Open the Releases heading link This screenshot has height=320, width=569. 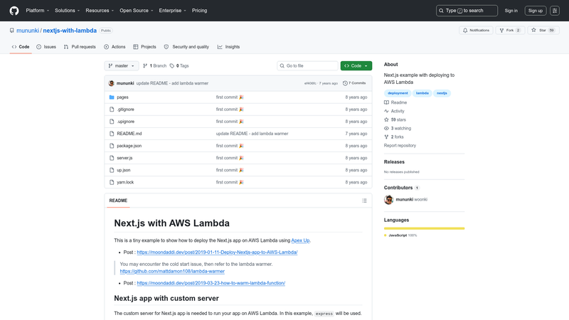pos(394,162)
